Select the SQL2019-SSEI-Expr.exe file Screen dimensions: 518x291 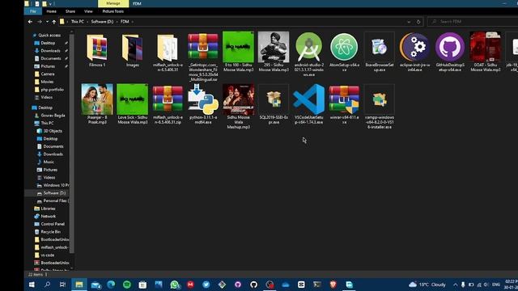(274, 104)
